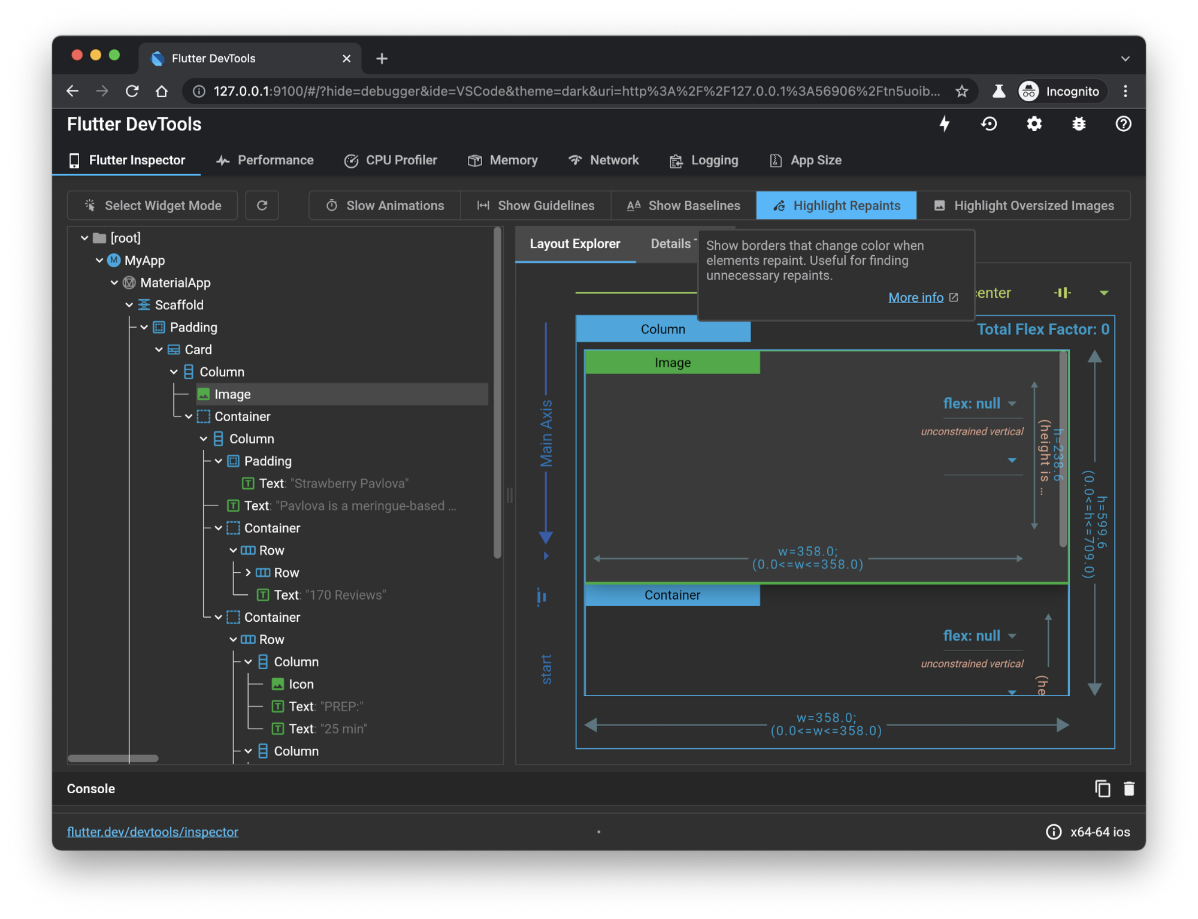Click flutter.dev/devtools/inspector link
Image resolution: width=1198 pixels, height=919 pixels.
click(x=152, y=829)
